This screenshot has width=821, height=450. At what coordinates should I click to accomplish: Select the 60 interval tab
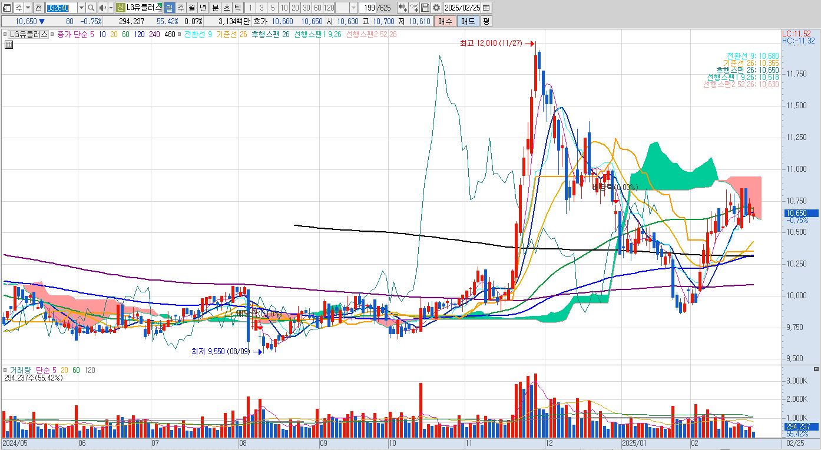[317, 8]
